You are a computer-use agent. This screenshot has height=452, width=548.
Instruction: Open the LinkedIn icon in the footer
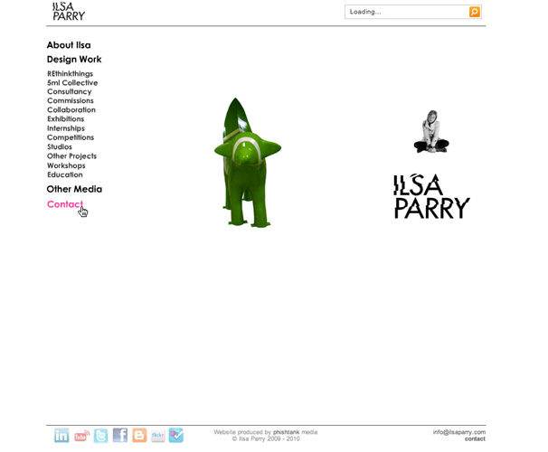[61, 436]
